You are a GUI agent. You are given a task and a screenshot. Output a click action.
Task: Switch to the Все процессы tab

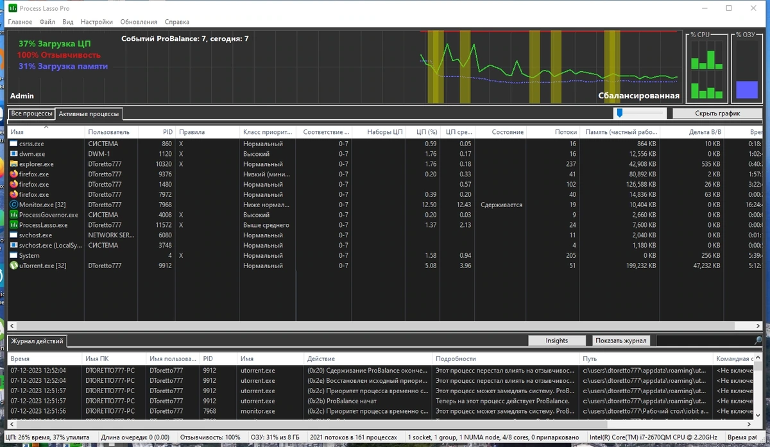coord(31,114)
